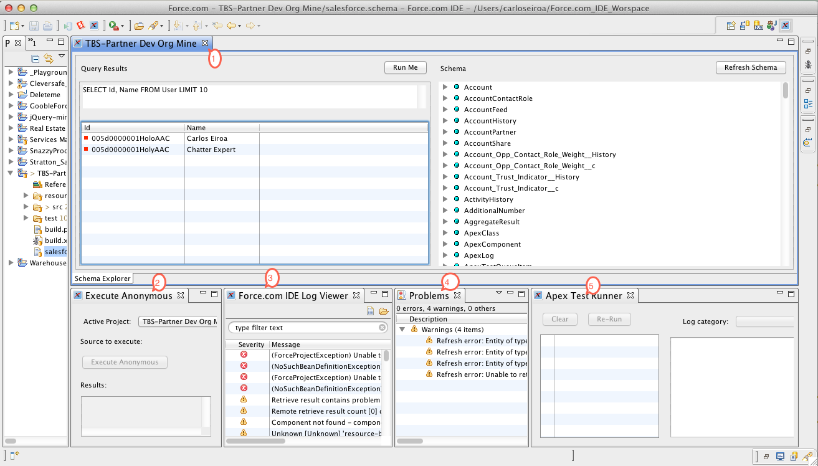Click the Open Perspective icon
Screen dimensions: 818x466
click(731, 26)
